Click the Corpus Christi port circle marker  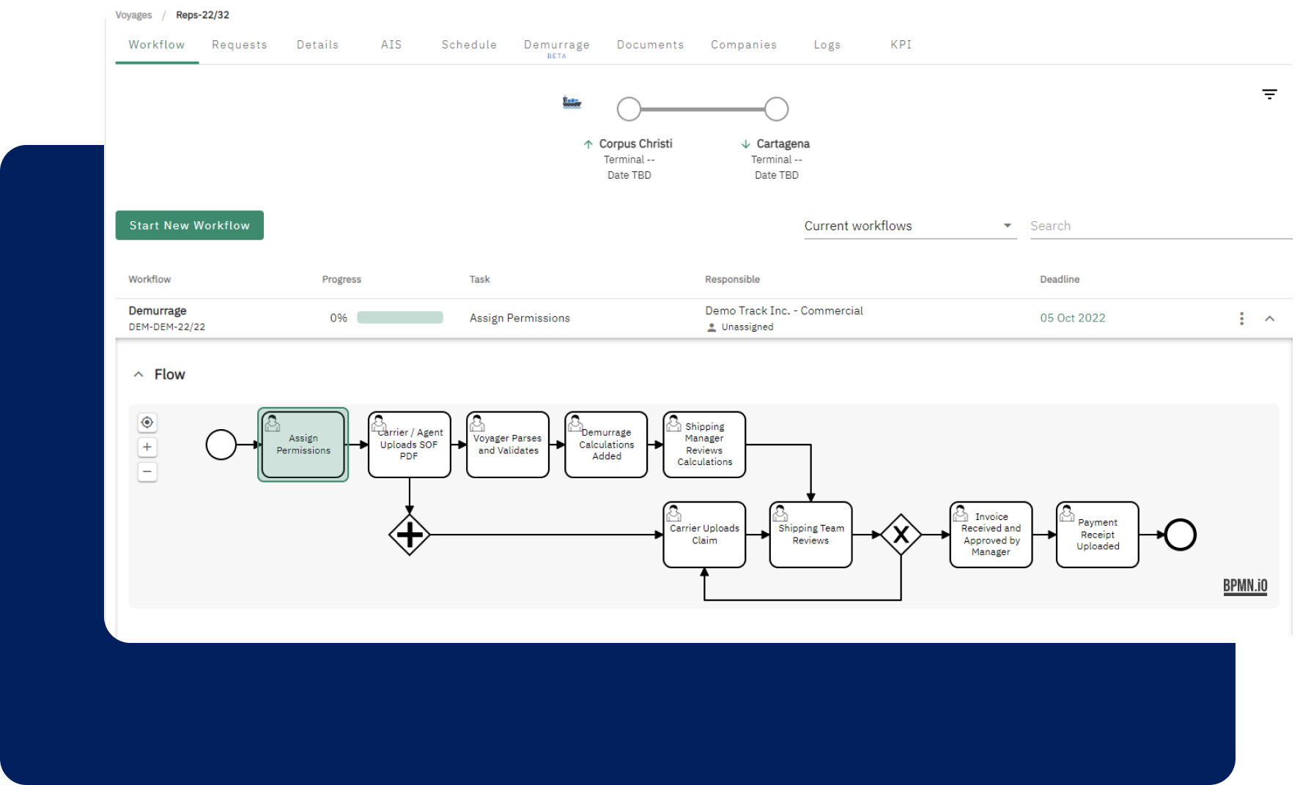pyautogui.click(x=629, y=109)
